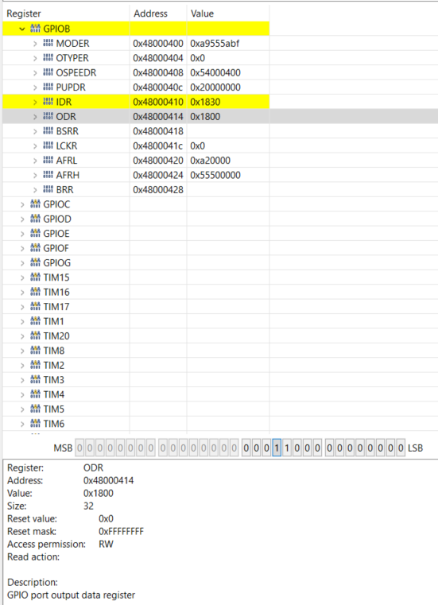The image size is (438, 605).
Task: Toggle the LSB bit 0 box
Action: coord(401,448)
